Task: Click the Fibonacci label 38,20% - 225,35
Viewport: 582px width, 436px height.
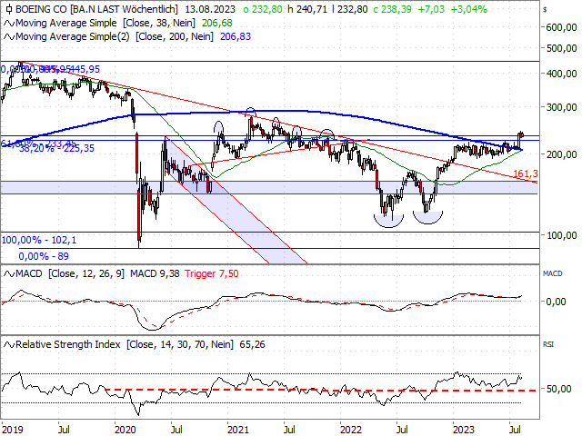Action: [56, 149]
